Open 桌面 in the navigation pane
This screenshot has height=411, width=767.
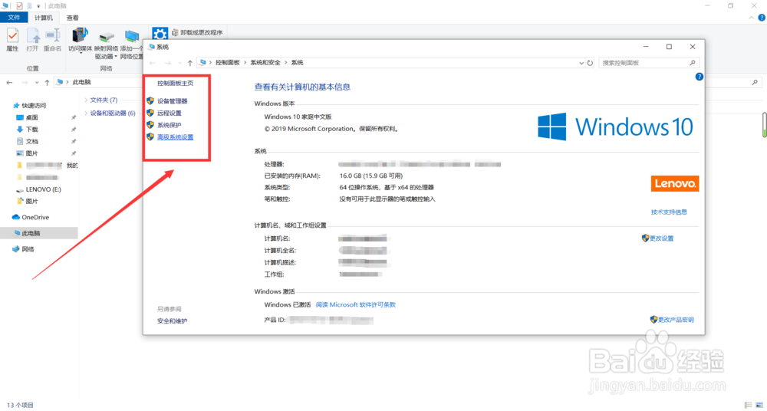(31, 117)
